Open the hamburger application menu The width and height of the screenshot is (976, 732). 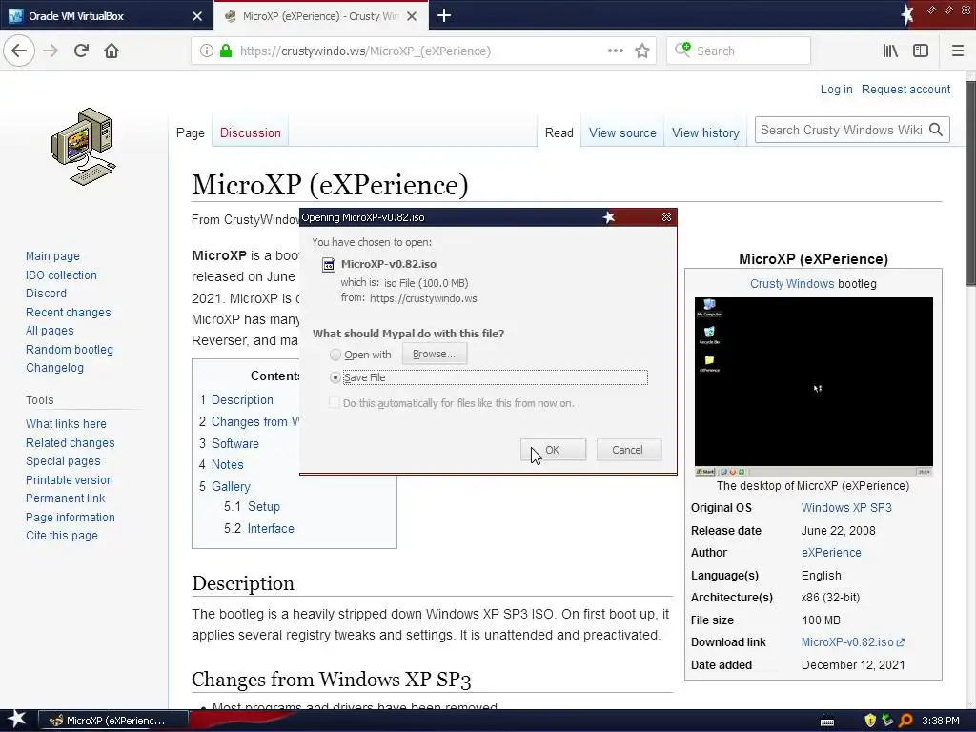click(x=957, y=51)
